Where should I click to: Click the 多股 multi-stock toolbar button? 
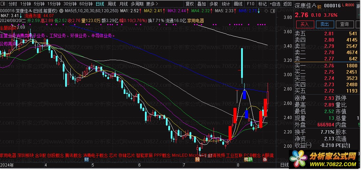tap(214, 4)
